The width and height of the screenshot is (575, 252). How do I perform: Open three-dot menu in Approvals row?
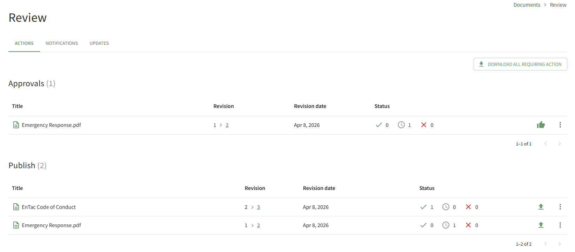pyautogui.click(x=560, y=125)
